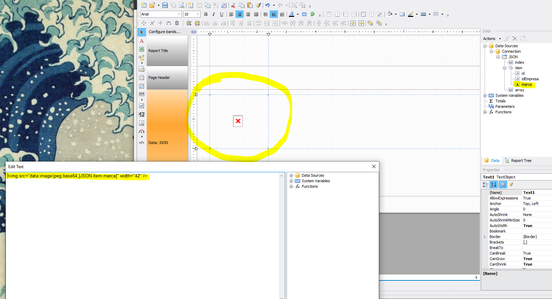Close the Edit Text dialog
Viewport: 552px width, 299px height.
click(x=374, y=166)
